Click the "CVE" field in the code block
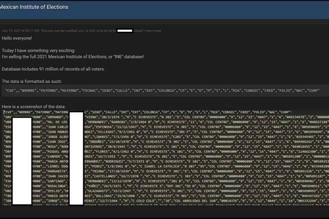The width and height of the screenshot is (329, 219). click(10, 91)
